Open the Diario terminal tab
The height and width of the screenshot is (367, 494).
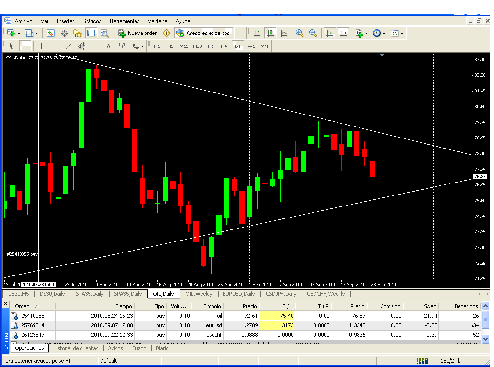[x=162, y=348]
